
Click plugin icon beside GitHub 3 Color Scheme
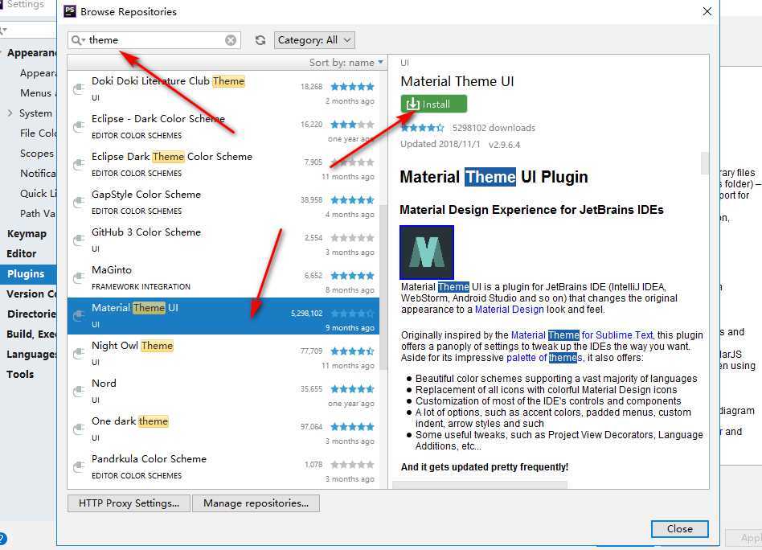click(x=79, y=240)
